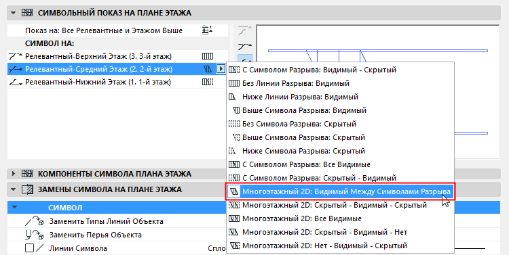Viewport: 509px width, 255px height.
Task: Choose Выше Символа Разрыва: Видимый
Action: pos(340,110)
